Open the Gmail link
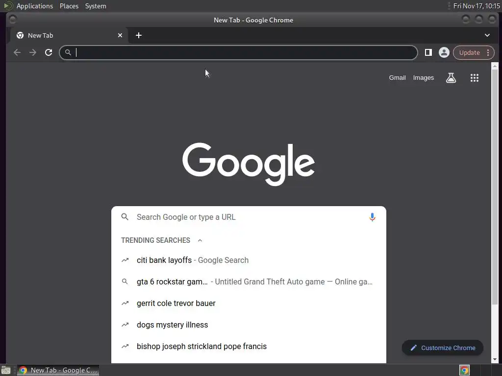The image size is (502, 376). [x=397, y=78]
